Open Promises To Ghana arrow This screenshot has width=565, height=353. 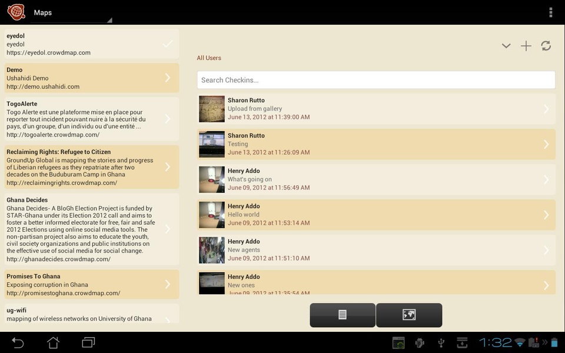(x=168, y=284)
